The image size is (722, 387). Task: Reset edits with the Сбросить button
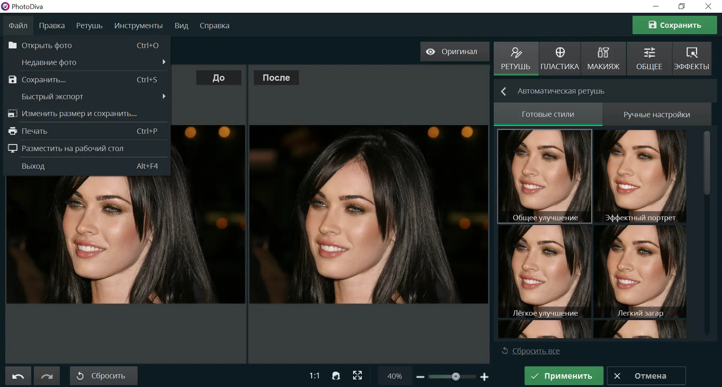(x=103, y=376)
